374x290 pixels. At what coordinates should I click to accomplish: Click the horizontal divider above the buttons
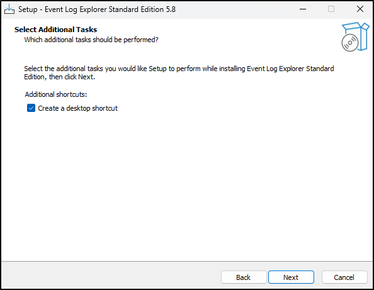coord(187,262)
